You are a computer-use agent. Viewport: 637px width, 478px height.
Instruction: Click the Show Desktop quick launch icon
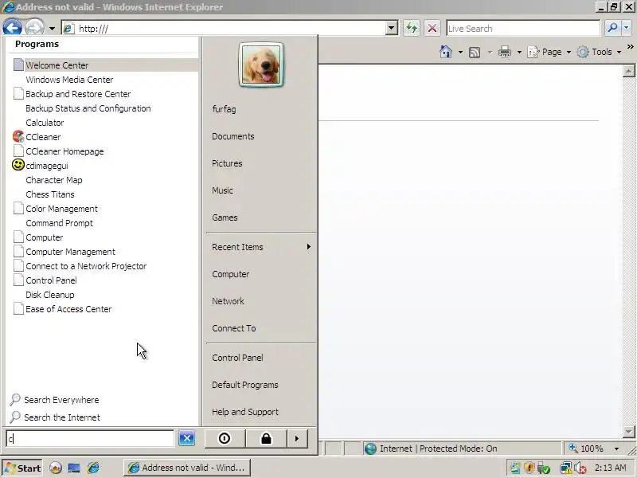74,468
